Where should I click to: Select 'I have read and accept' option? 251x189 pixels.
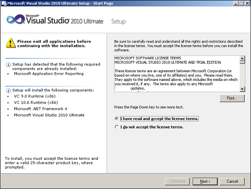117,118
